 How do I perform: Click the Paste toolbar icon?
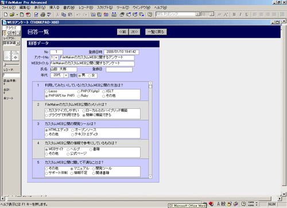coord(71,14)
